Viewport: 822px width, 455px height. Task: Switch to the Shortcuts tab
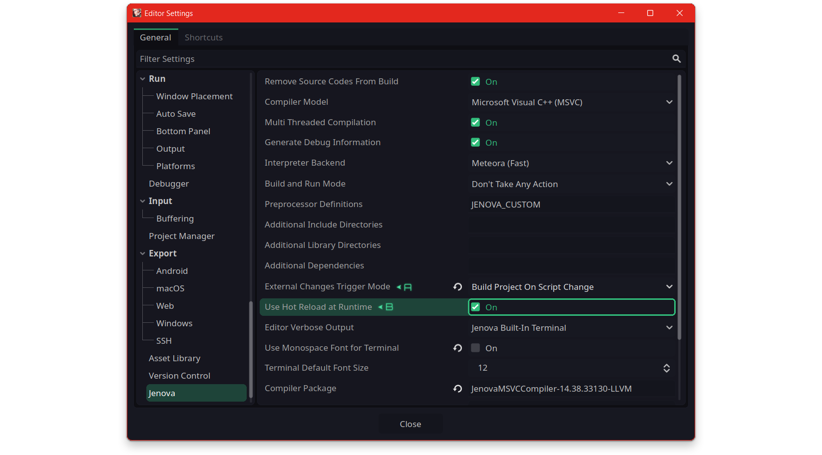[204, 37]
